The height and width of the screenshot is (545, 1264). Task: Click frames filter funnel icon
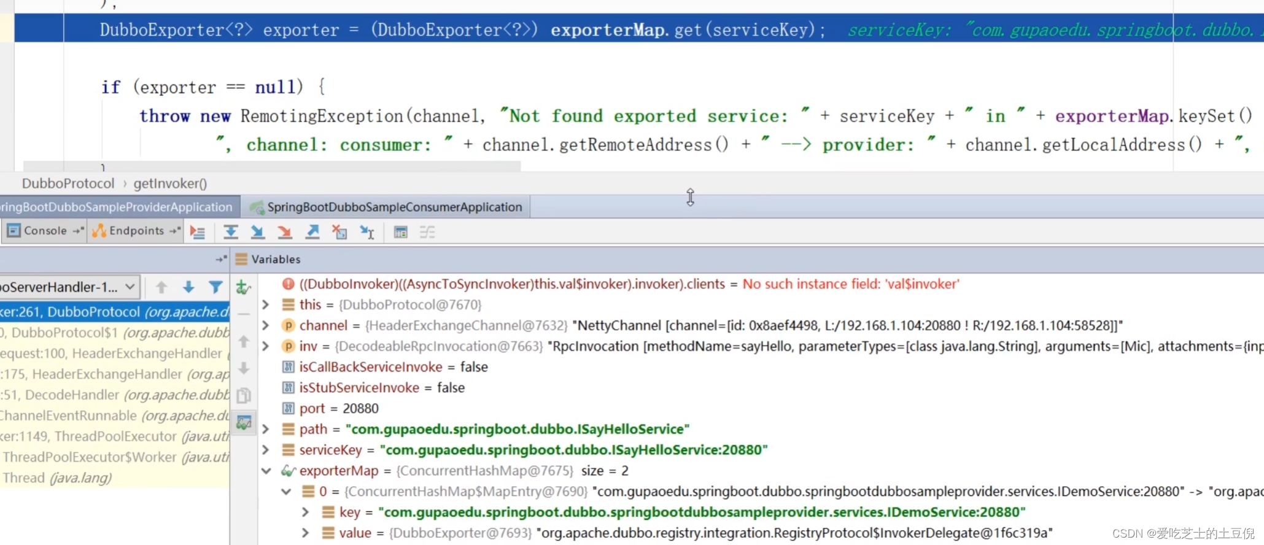coord(215,287)
